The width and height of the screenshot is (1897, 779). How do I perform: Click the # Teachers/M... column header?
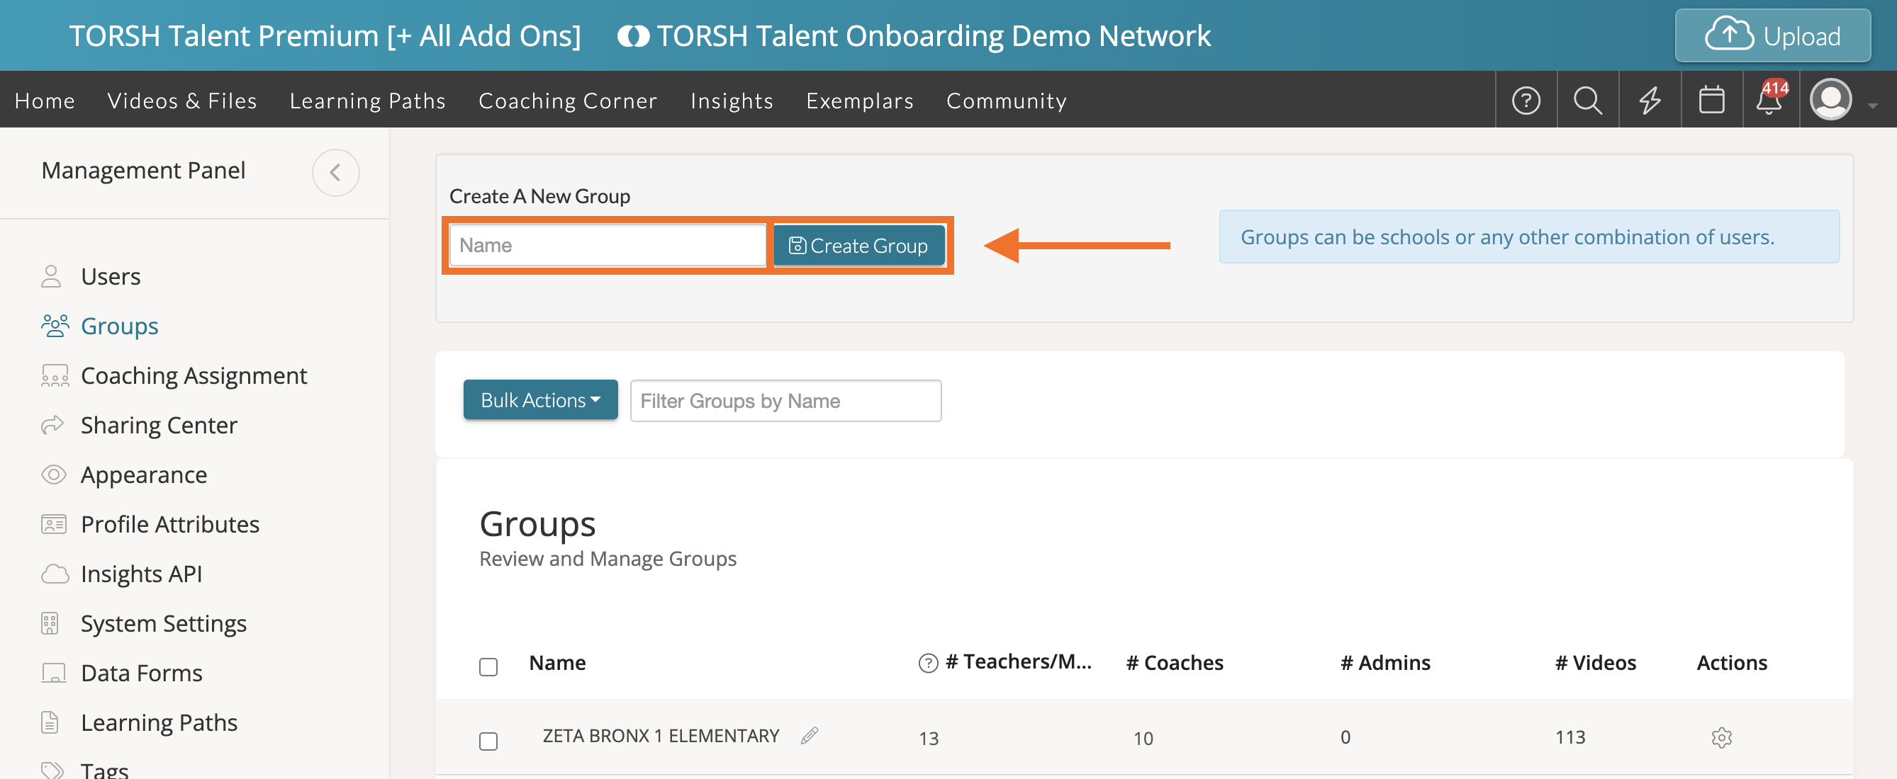[x=1018, y=662]
